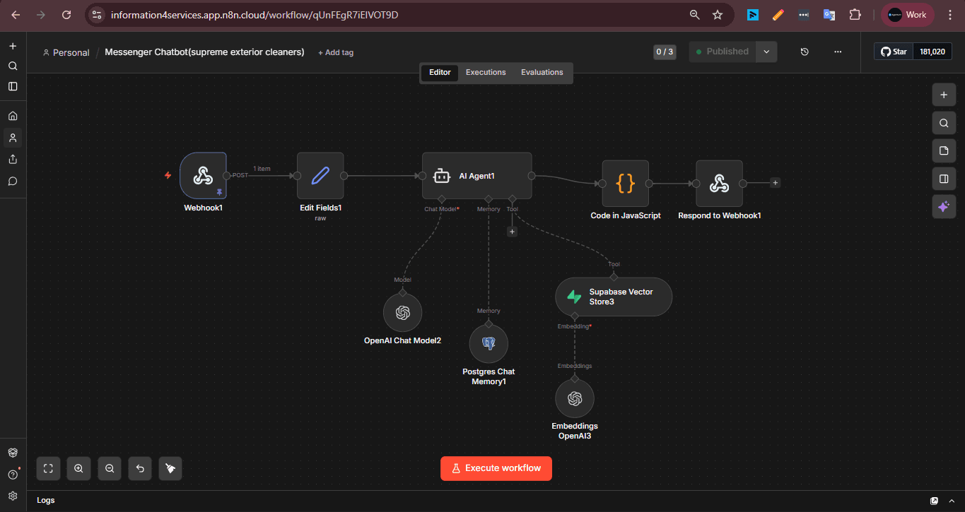Toggle the focus panel button on right side

click(x=944, y=179)
